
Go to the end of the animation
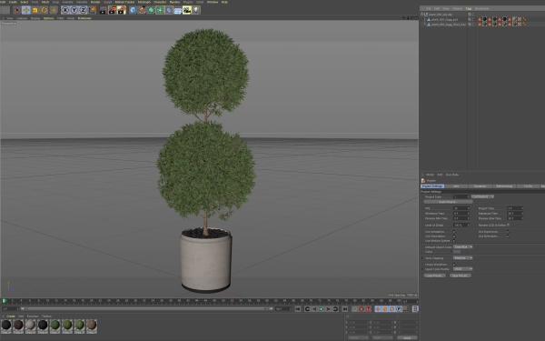tap(344, 309)
